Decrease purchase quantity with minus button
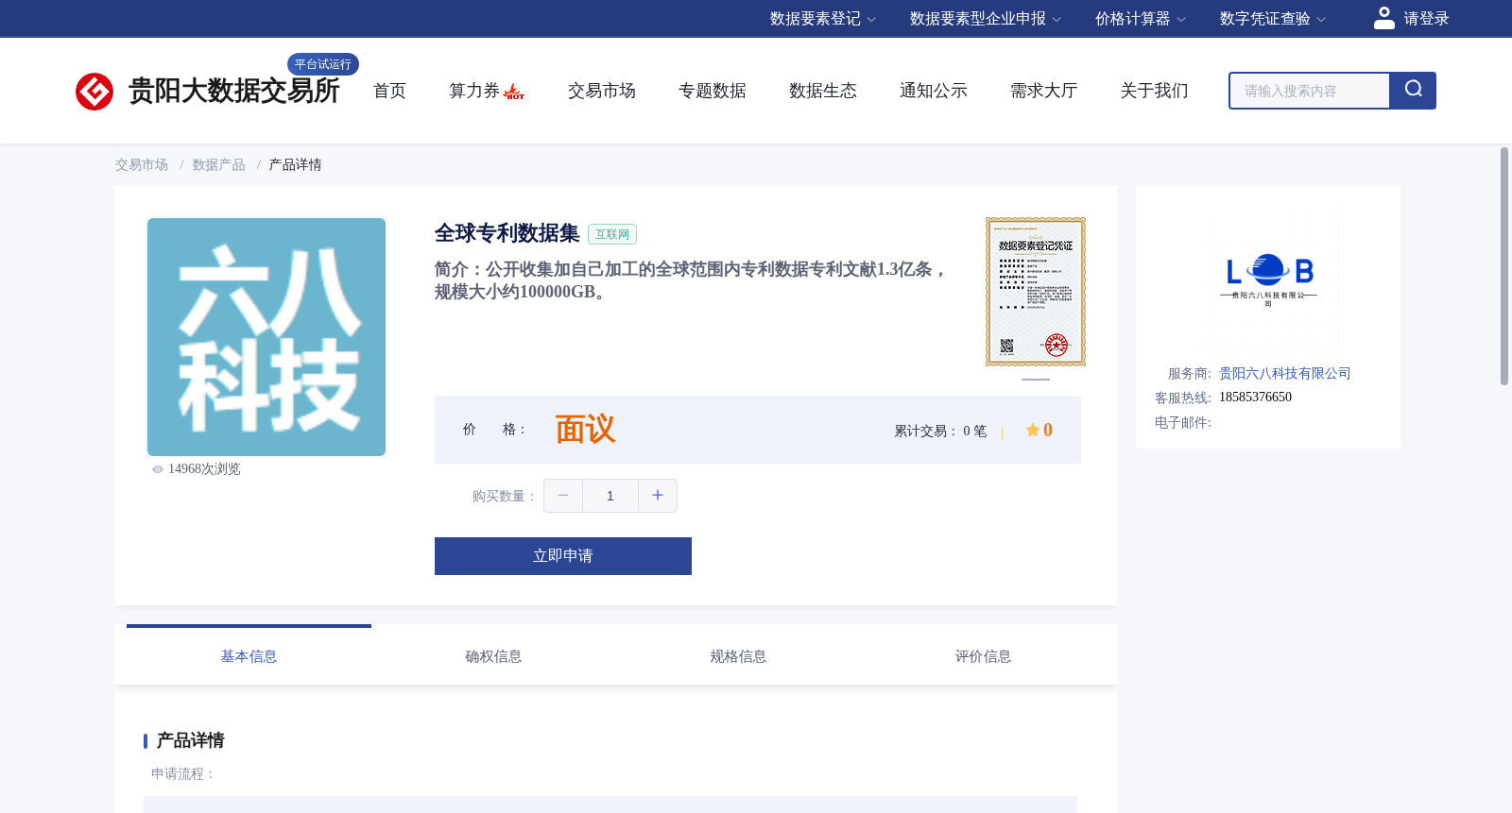Image resolution: width=1512 pixels, height=813 pixels. (x=563, y=496)
